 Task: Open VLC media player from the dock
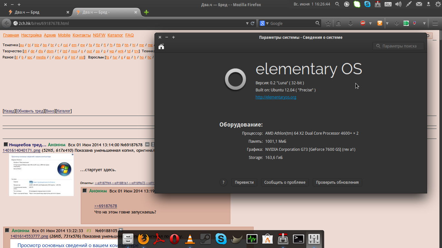(190, 239)
